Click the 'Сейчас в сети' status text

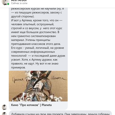coord(19,3)
